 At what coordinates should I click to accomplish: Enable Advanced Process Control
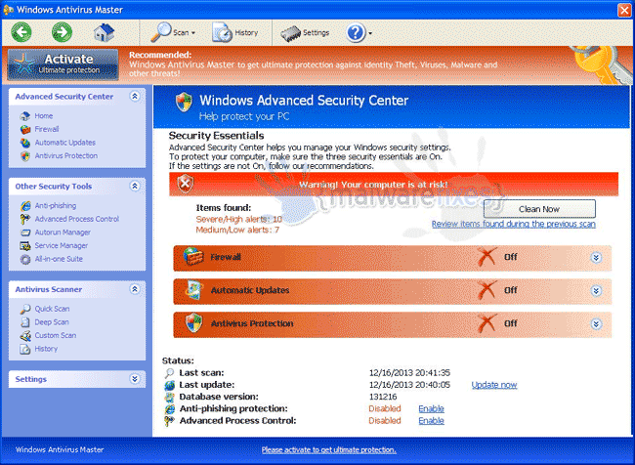[431, 421]
